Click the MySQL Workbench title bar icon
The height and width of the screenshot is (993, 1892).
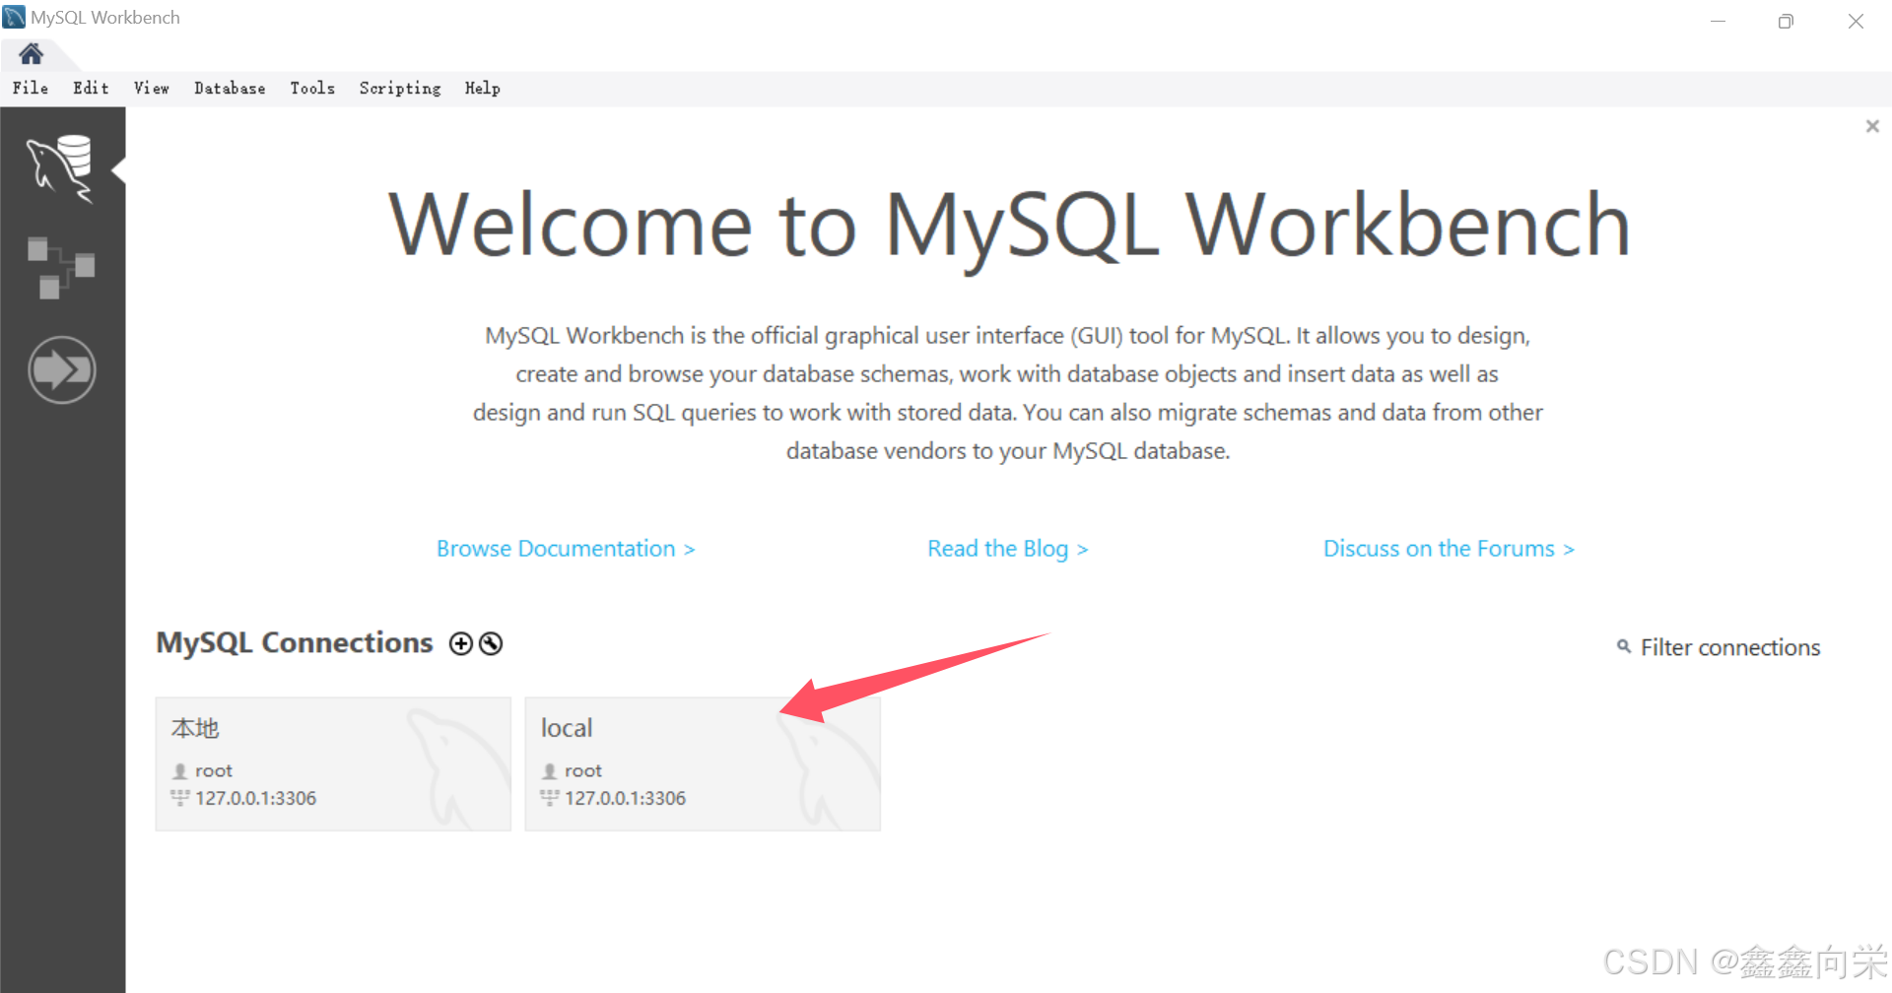tap(14, 17)
